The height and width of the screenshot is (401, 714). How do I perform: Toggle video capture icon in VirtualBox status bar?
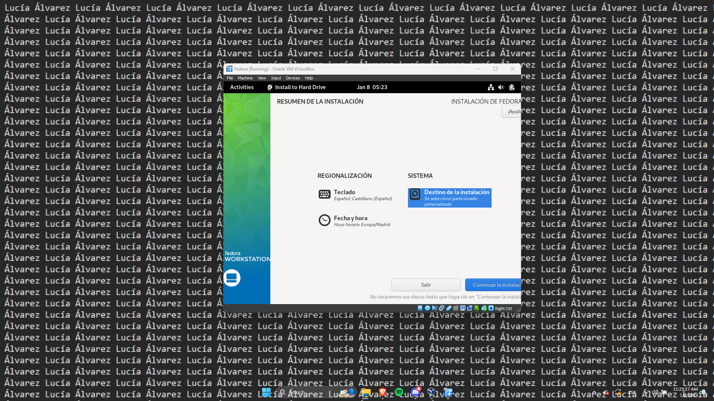[x=469, y=308]
